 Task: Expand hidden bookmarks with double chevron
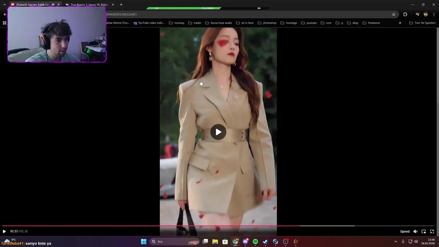(400, 23)
